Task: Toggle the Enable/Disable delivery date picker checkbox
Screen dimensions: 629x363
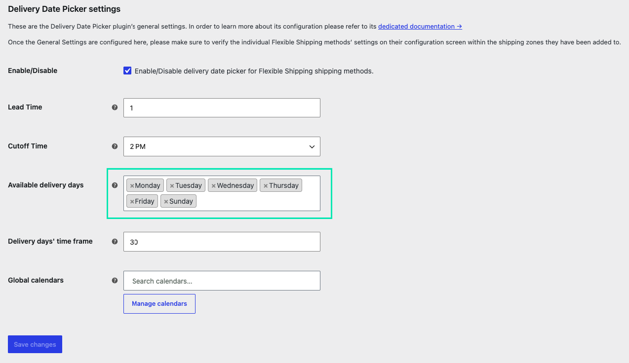Action: click(x=127, y=71)
